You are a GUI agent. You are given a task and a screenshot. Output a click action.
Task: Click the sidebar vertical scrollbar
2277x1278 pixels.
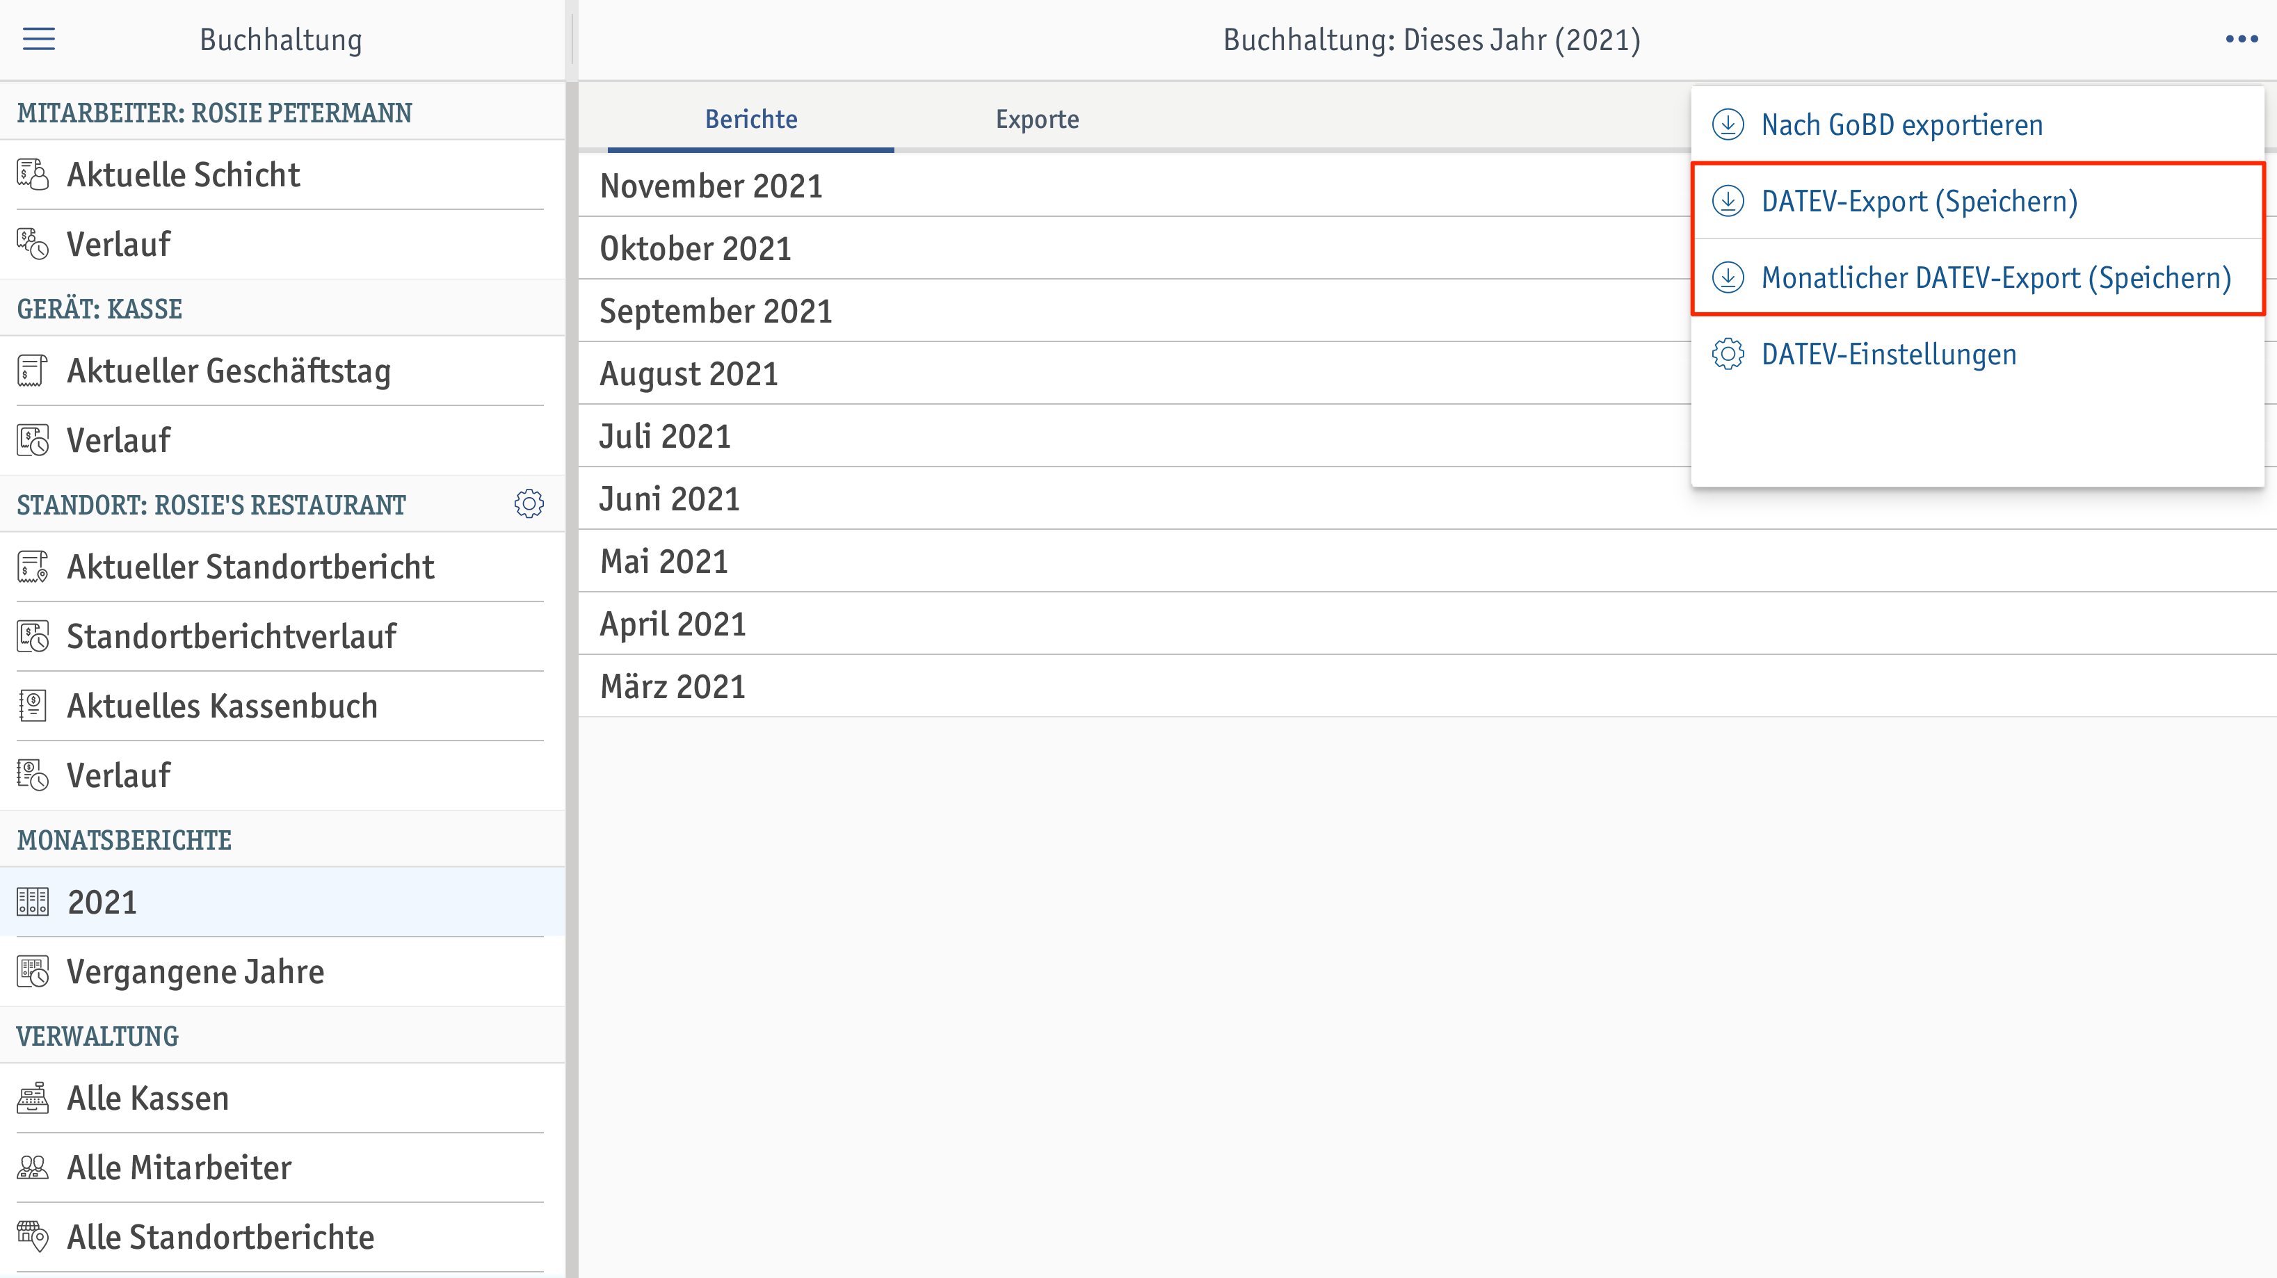click(571, 679)
